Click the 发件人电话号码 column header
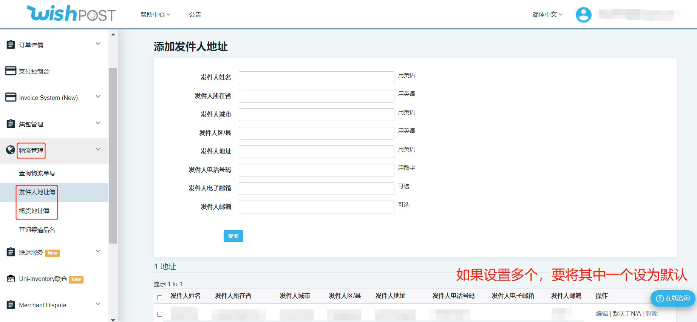 [453, 296]
